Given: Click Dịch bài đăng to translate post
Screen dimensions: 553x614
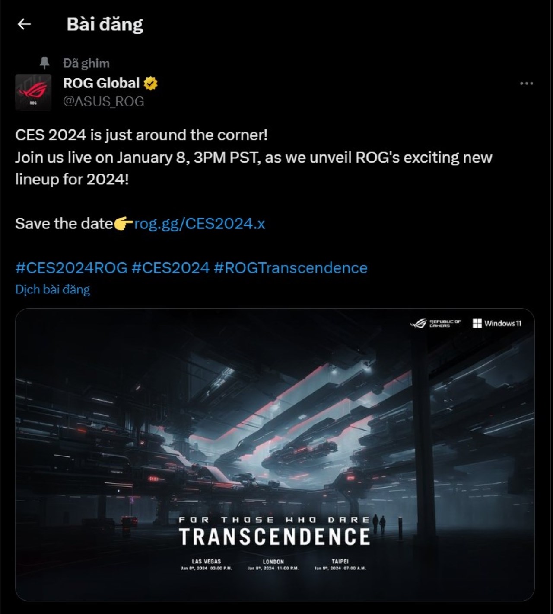Looking at the screenshot, I should pyautogui.click(x=53, y=289).
